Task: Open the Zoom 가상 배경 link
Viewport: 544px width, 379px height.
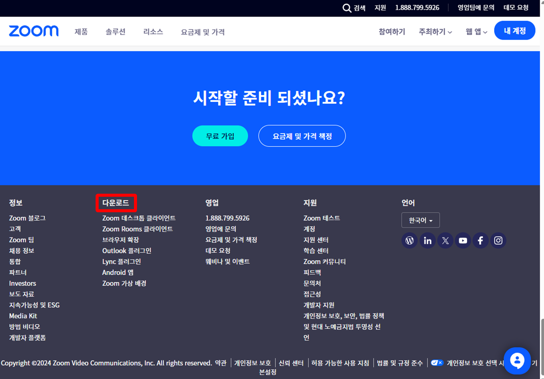Action: pyautogui.click(x=124, y=283)
